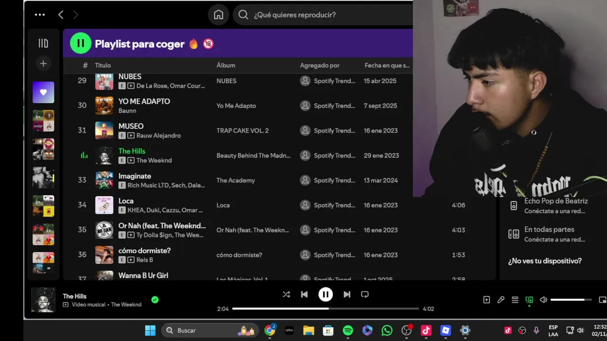The height and width of the screenshot is (341, 607).
Task: Click the now-playing The Hills cover art
Action: coord(43,300)
